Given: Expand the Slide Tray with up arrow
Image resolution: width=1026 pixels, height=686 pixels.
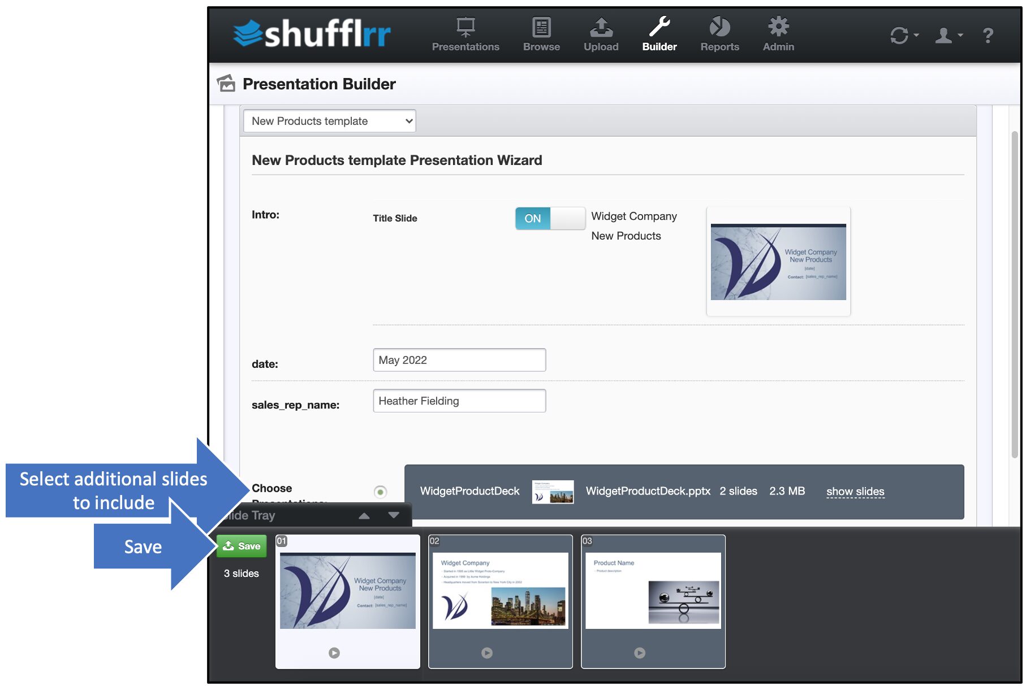Looking at the screenshot, I should (x=364, y=515).
